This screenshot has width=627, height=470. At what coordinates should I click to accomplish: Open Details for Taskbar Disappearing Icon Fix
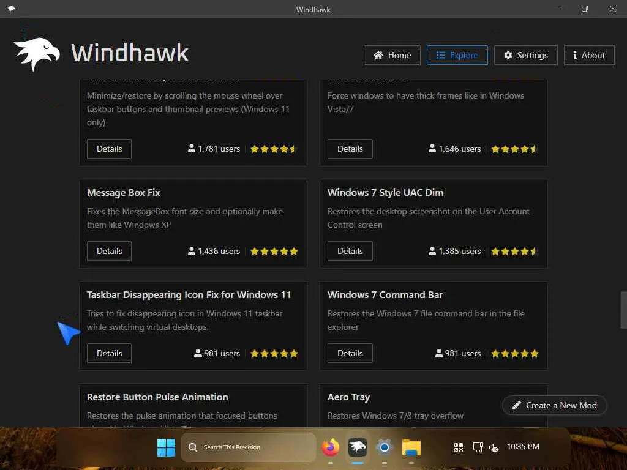click(109, 353)
